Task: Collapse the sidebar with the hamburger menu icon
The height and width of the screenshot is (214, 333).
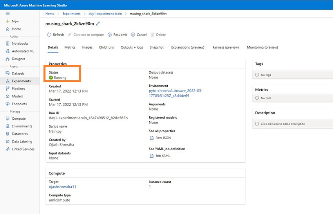Action: [x=8, y=14]
